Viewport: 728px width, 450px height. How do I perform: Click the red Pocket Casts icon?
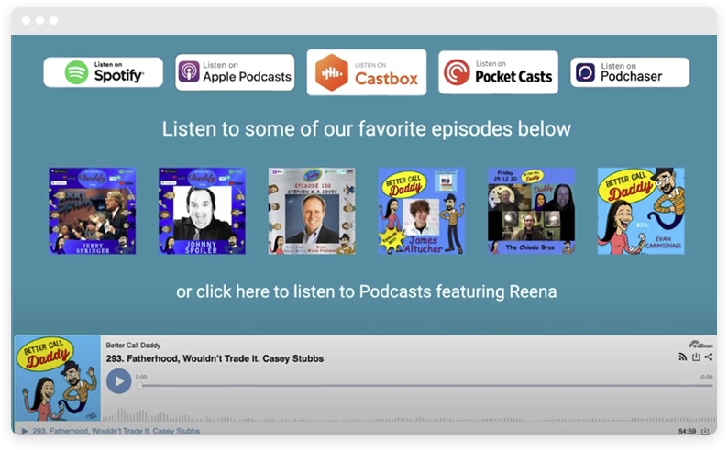coord(457,72)
